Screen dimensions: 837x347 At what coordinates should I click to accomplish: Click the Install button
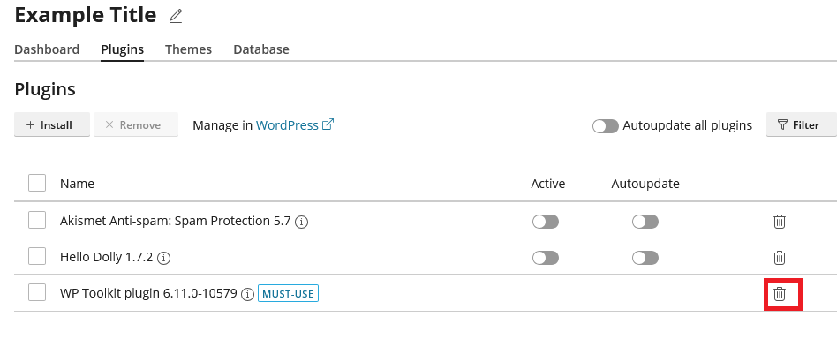52,124
